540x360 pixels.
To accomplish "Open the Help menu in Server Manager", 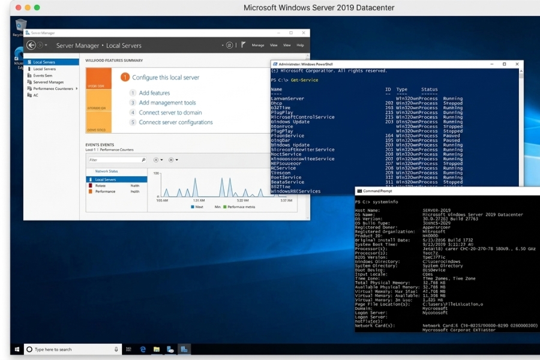I will coord(300,45).
